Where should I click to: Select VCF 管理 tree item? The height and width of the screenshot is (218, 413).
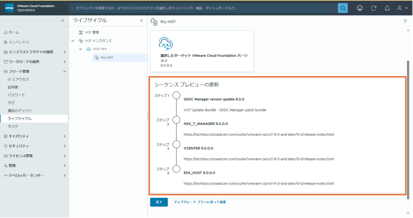92,32
